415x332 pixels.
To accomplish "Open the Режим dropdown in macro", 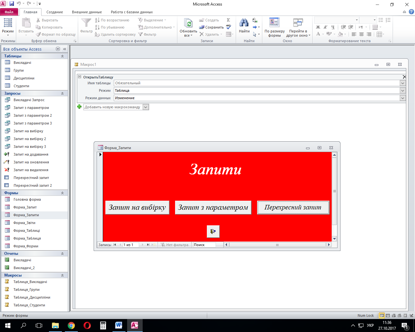I will coord(402,90).
